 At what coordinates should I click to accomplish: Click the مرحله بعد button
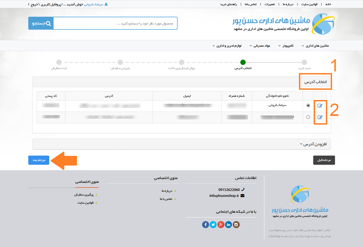coord(39,160)
